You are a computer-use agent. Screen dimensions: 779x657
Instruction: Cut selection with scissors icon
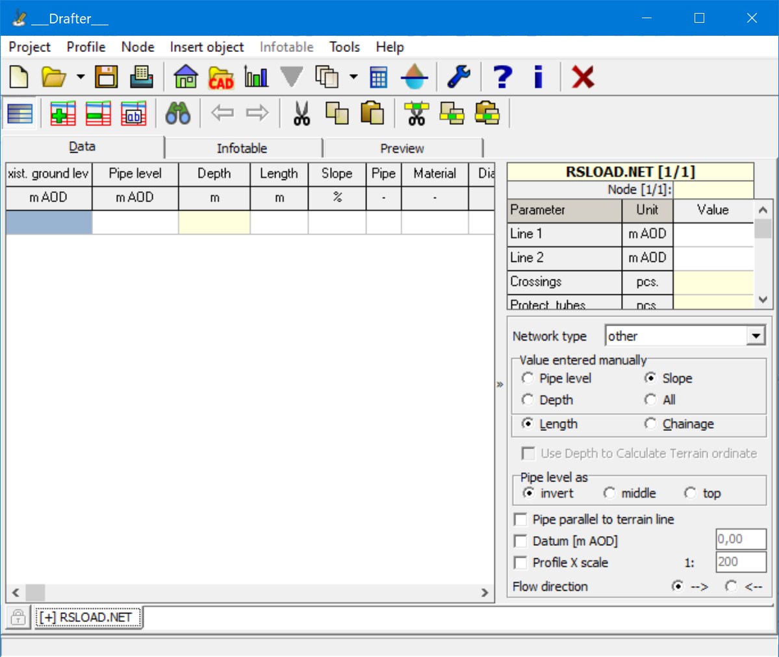[x=301, y=112]
